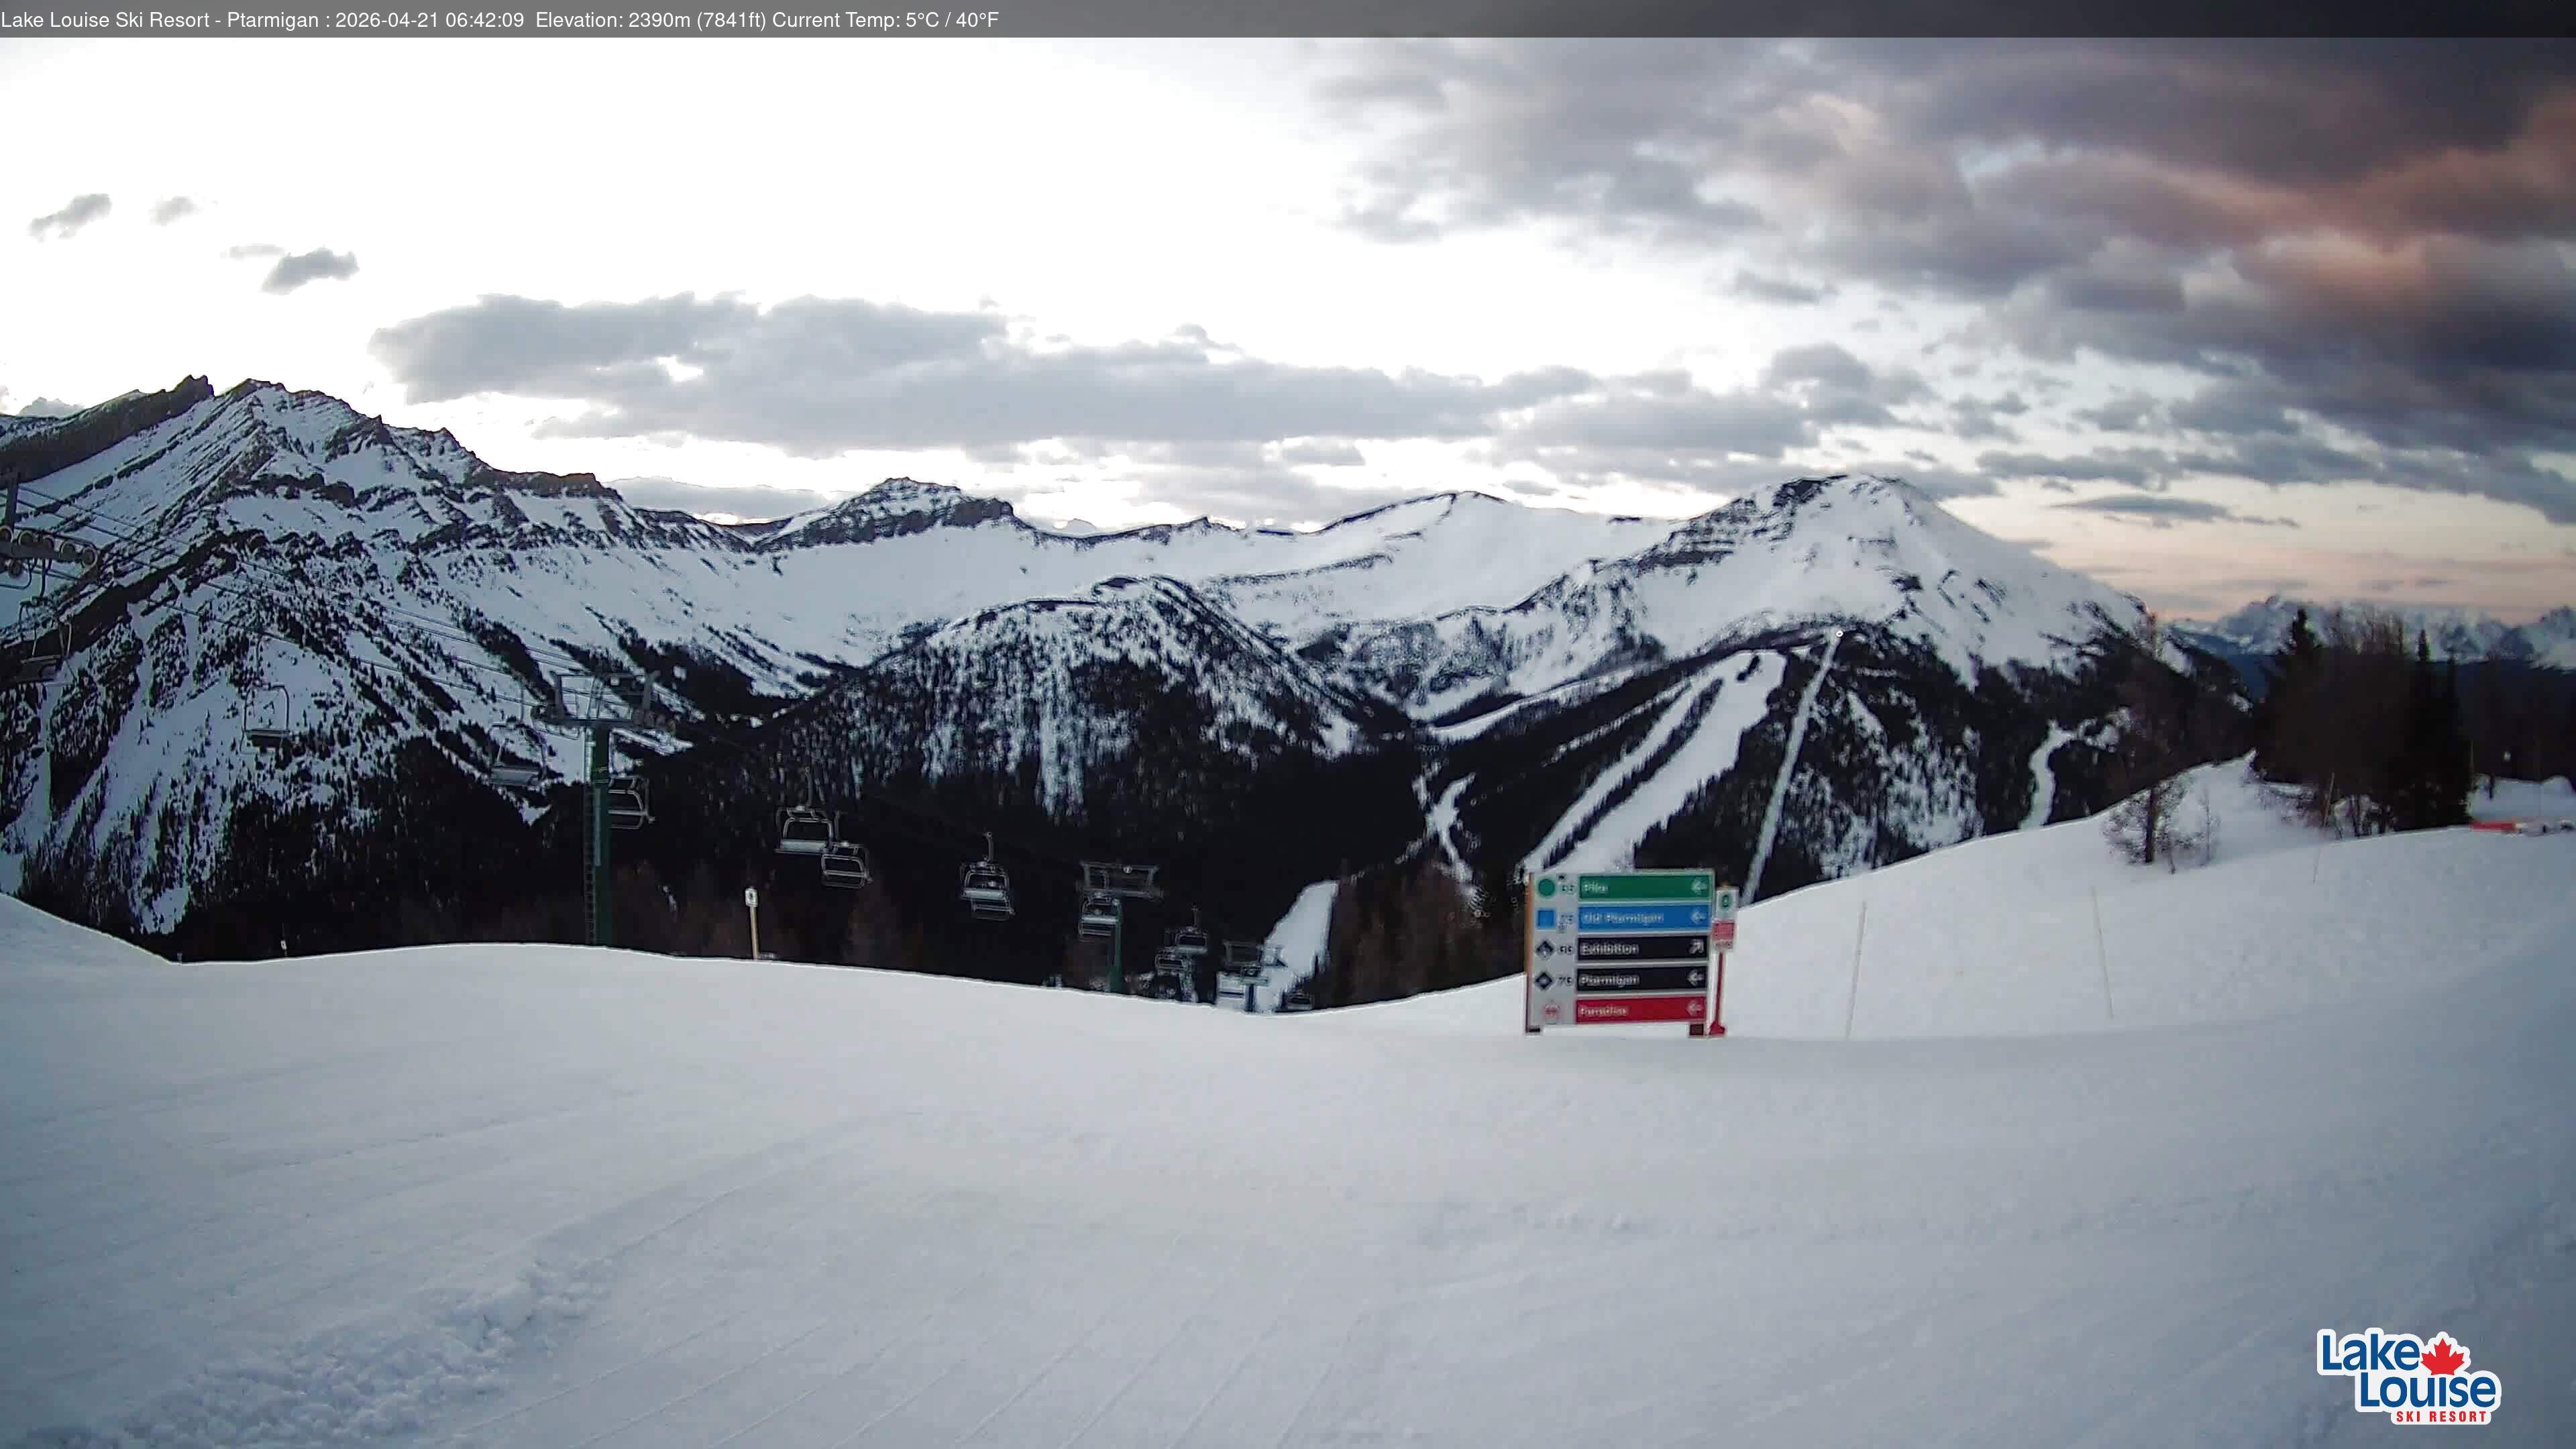Click the diagonal arrow on Exhibition sign

click(x=1697, y=947)
